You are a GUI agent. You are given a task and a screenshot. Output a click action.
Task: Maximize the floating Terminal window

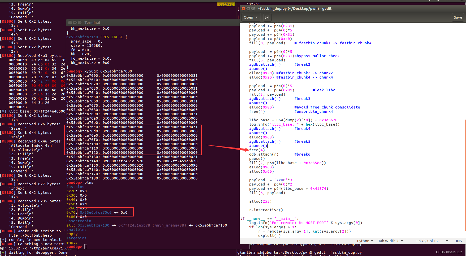pyautogui.click(x=80, y=22)
